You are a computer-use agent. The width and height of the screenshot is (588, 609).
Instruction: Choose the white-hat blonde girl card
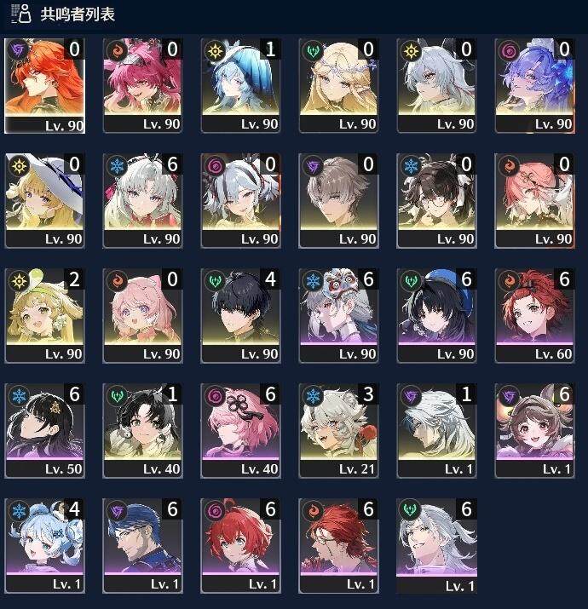click(44, 200)
